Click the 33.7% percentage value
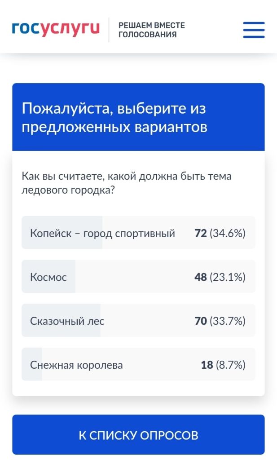 (x=228, y=321)
